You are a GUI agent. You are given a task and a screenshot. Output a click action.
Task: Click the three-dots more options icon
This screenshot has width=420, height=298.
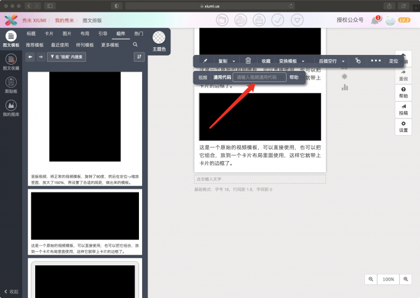[x=376, y=61]
